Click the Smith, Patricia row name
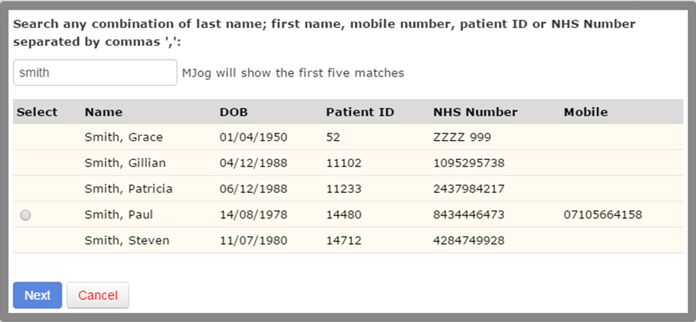 click(128, 189)
